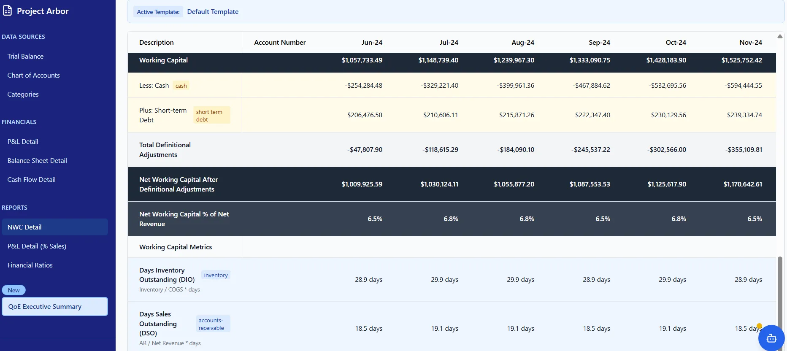Viewport: 787px width, 351px height.
Task: Click the Sep-24 column header
Action: pyautogui.click(x=599, y=42)
